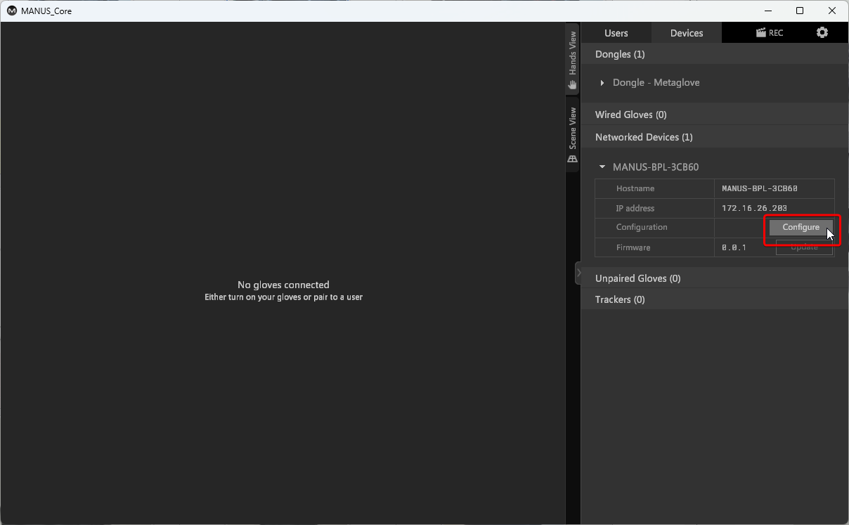Click the MANUS_Core logo in title bar
Viewport: 849px width, 525px height.
tap(12, 11)
